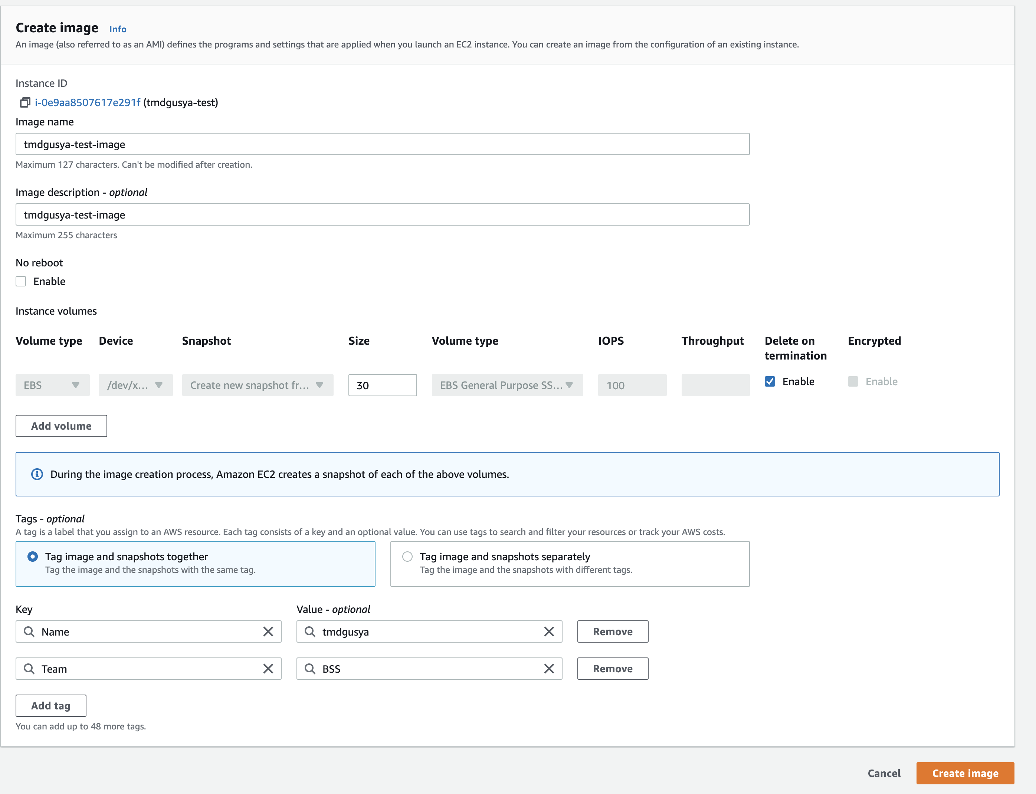The width and height of the screenshot is (1036, 794).
Task: Click the info icon in the snapshot notice
Action: (37, 474)
